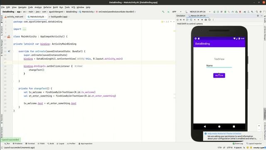Click the emulator power button icon
266x150 pixels.
pyautogui.click(x=177, y=20)
